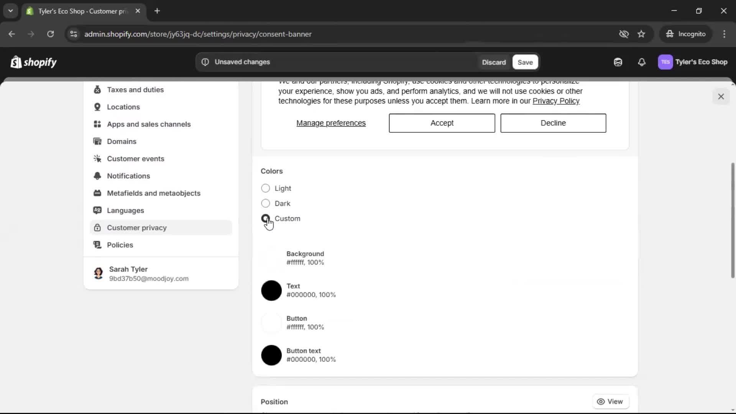736x414 pixels.
Task: Open Customer events settings
Action: point(136,158)
